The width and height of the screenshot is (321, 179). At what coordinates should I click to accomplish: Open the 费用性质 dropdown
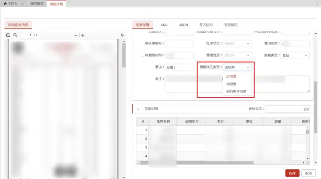point(237,55)
